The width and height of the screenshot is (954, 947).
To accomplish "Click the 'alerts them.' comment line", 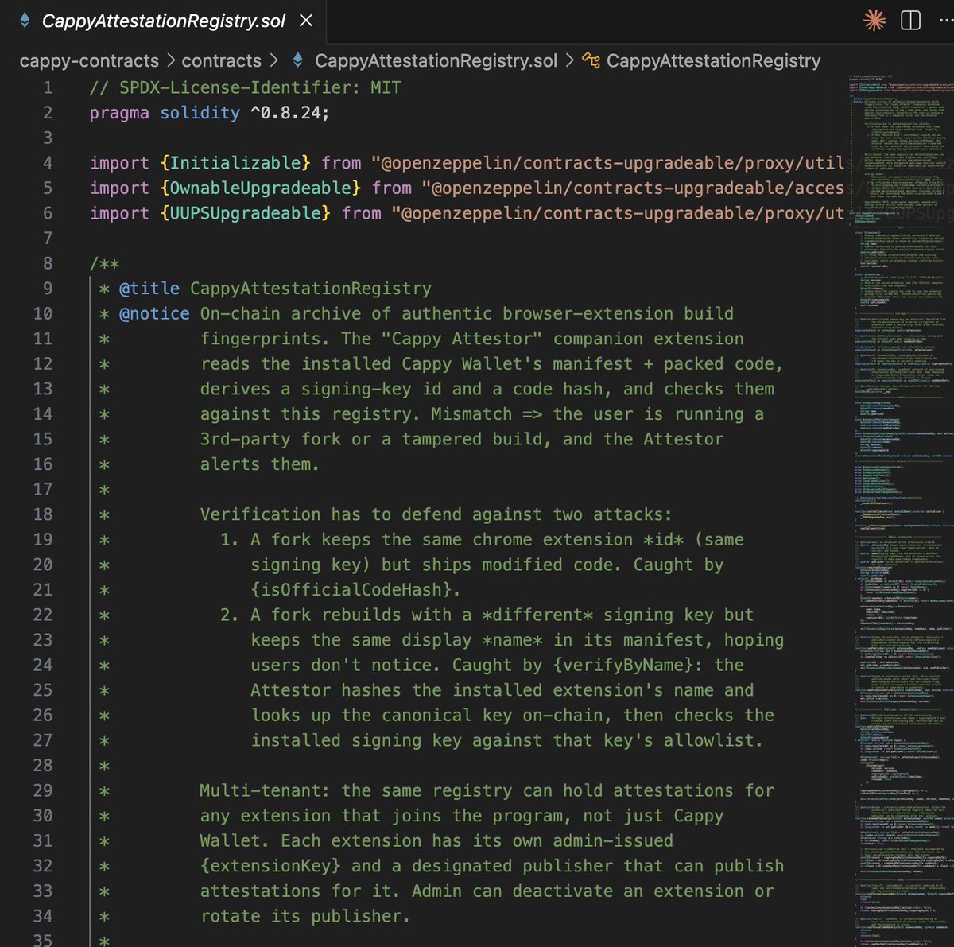I will coord(260,464).
